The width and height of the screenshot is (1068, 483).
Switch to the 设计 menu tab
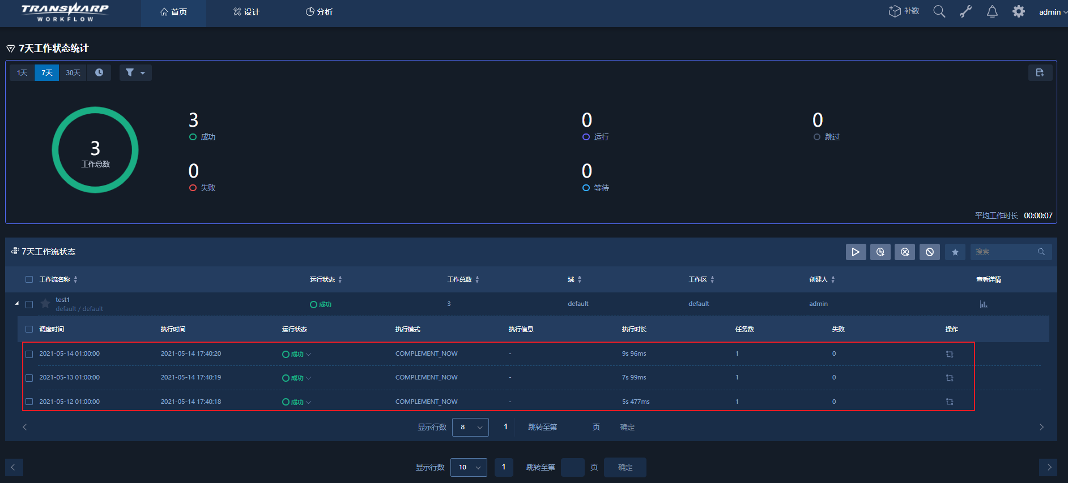(246, 12)
